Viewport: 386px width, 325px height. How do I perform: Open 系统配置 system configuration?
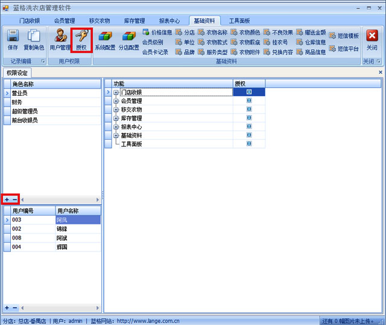click(x=105, y=40)
